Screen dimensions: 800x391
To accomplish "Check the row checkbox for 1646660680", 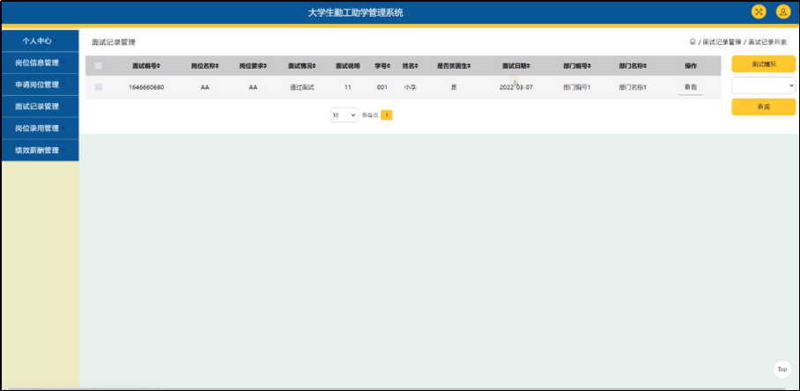I will pyautogui.click(x=99, y=87).
